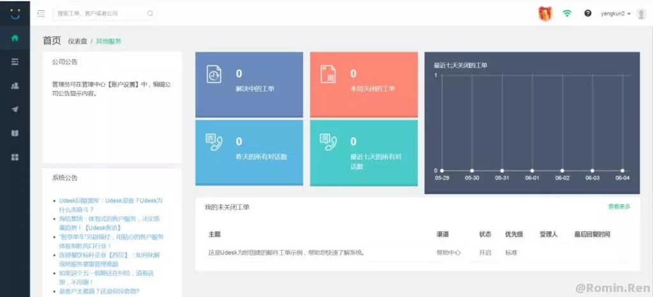Open the help question mark icon
The image size is (653, 297).
click(x=588, y=13)
